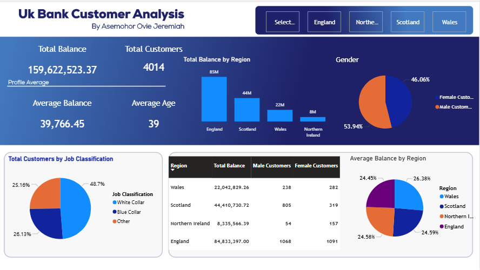Click the Average Age value 39
This screenshot has width=480, height=270.
(154, 124)
